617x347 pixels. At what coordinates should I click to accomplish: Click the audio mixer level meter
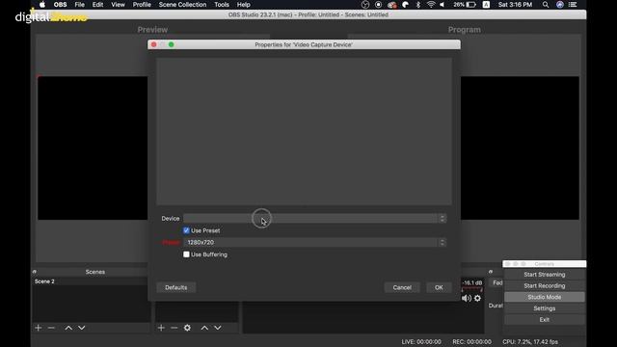tap(471, 290)
